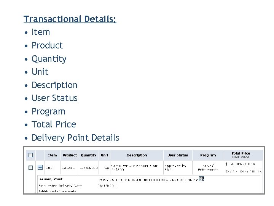The image size is (274, 206).
Task: Click the Quantity column header
Action: (x=89, y=155)
